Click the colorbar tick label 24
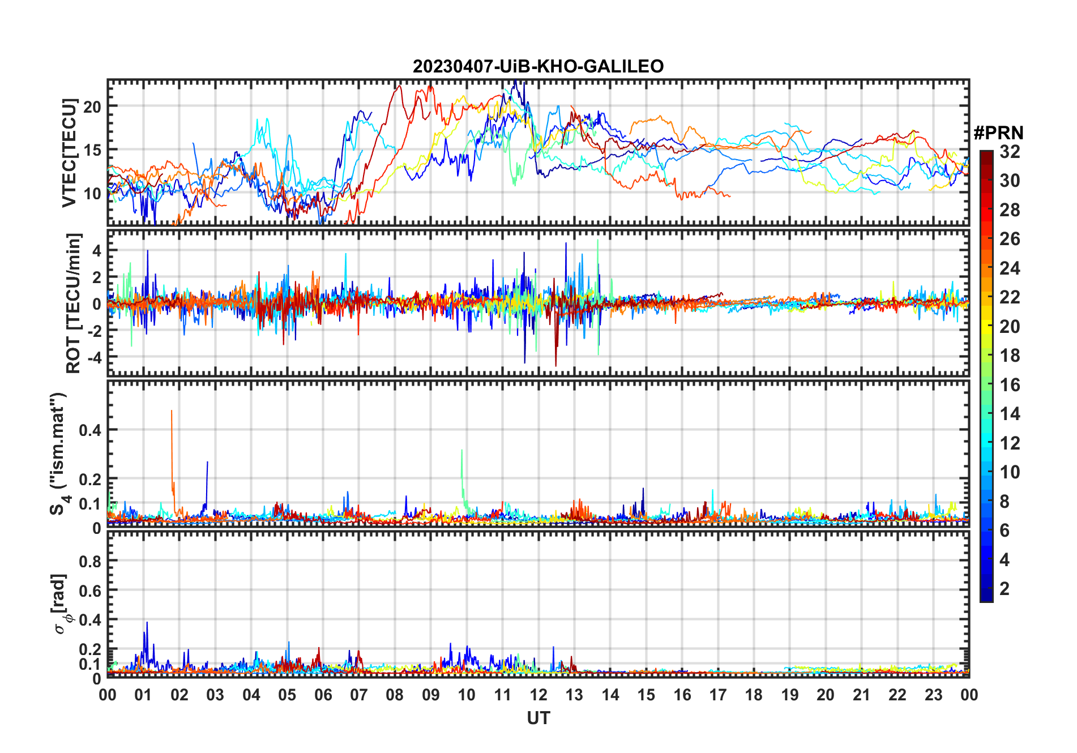This screenshot has width=1077, height=753. (x=1010, y=268)
